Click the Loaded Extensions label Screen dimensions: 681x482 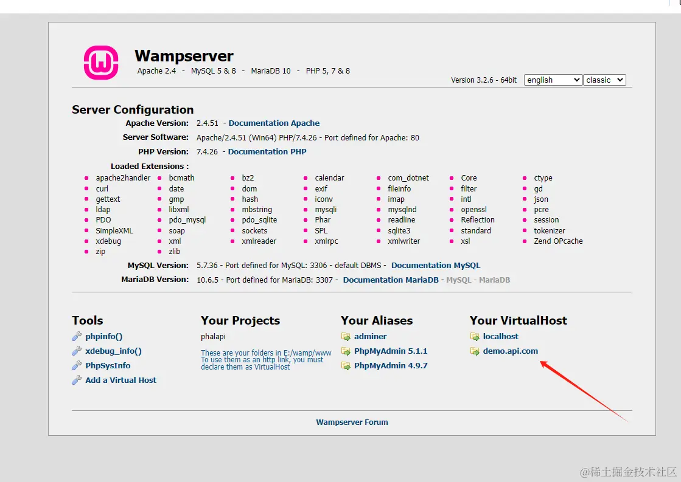(149, 166)
